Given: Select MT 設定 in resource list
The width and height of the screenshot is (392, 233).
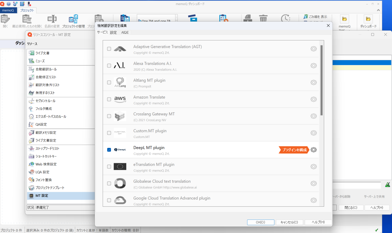Looking at the screenshot, I should click(61, 195).
